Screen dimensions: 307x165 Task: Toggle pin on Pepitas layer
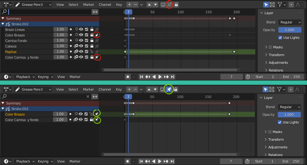(x=97, y=52)
